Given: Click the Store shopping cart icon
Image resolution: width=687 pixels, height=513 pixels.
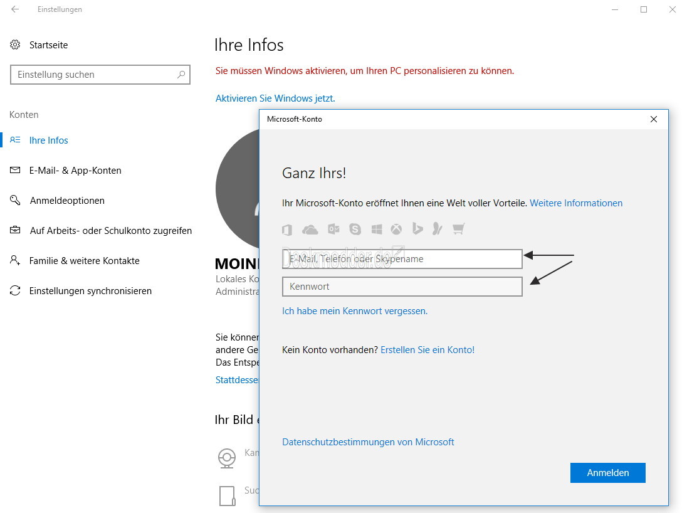Looking at the screenshot, I should 458,229.
